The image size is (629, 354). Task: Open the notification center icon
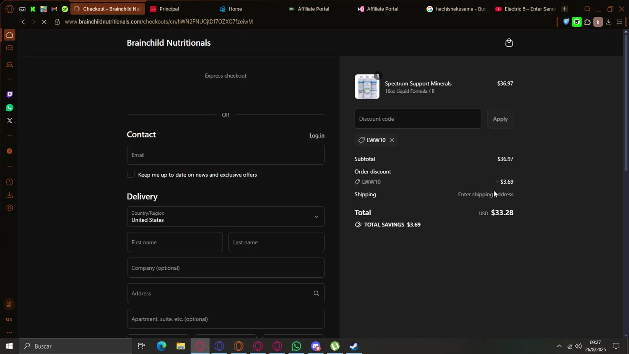616,346
